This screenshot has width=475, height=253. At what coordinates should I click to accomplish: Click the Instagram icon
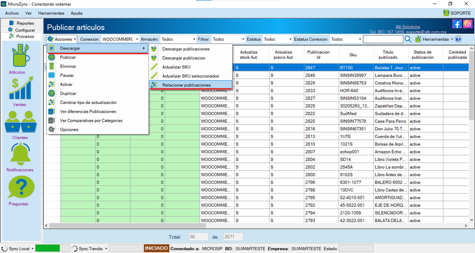[468, 24]
